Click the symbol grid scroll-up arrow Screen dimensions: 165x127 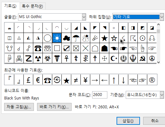158,25
